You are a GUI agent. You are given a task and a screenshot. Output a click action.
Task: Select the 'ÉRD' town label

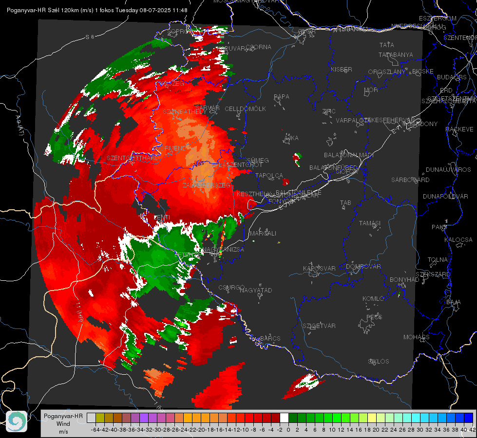[x=446, y=91]
